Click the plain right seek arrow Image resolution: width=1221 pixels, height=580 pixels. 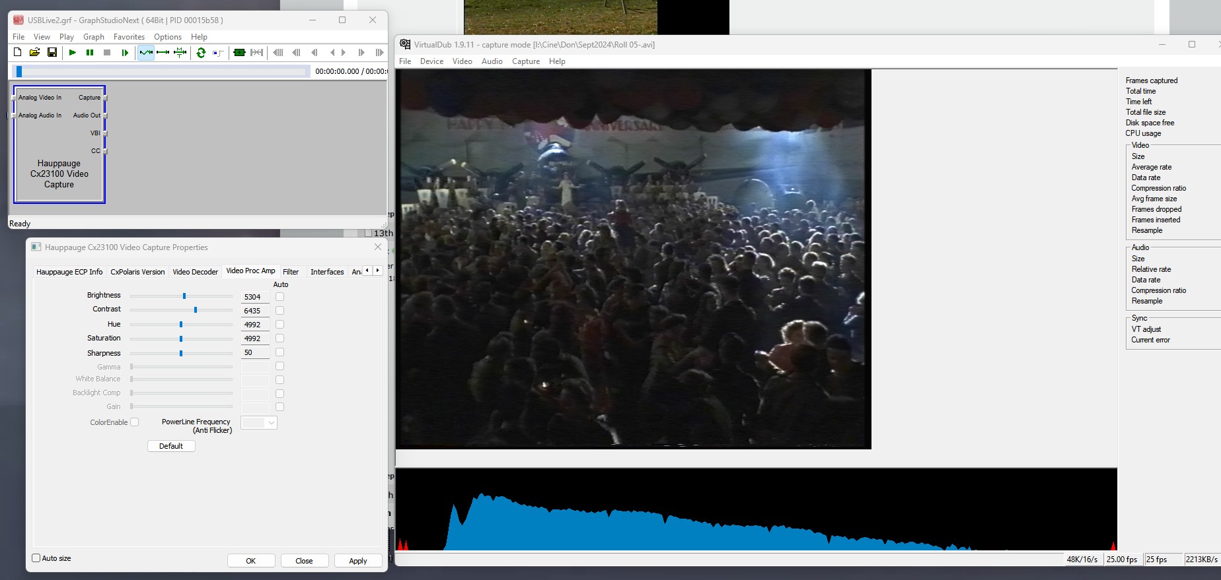[344, 52]
